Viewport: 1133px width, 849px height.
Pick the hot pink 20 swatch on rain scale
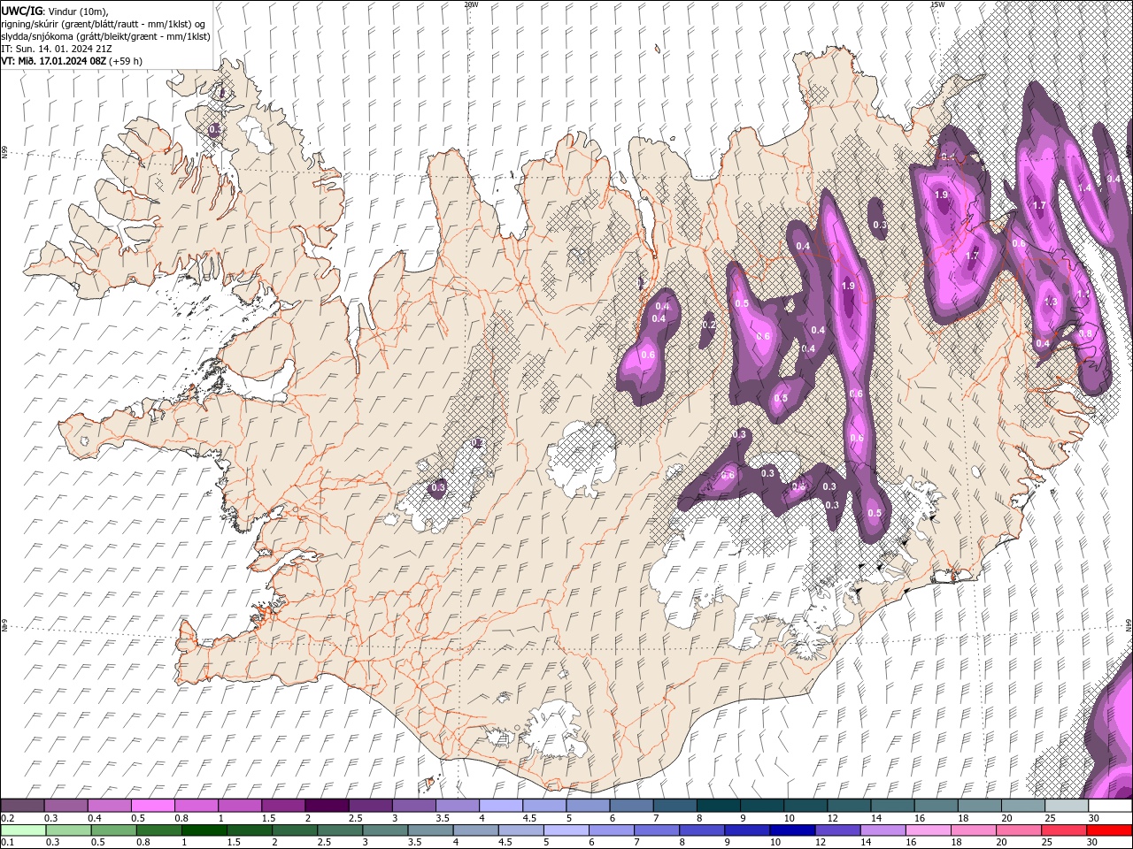coord(1019,830)
